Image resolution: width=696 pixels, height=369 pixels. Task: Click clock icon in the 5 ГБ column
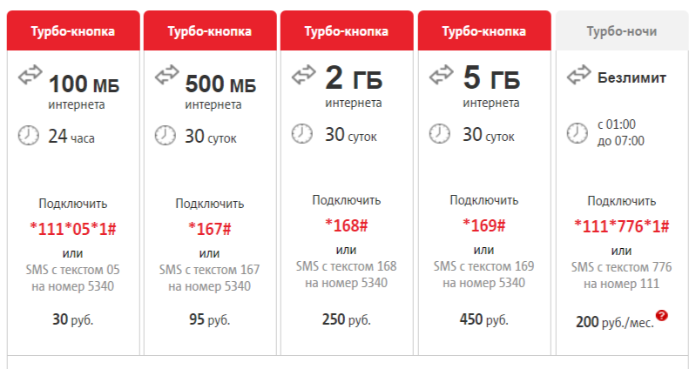pos(439,133)
